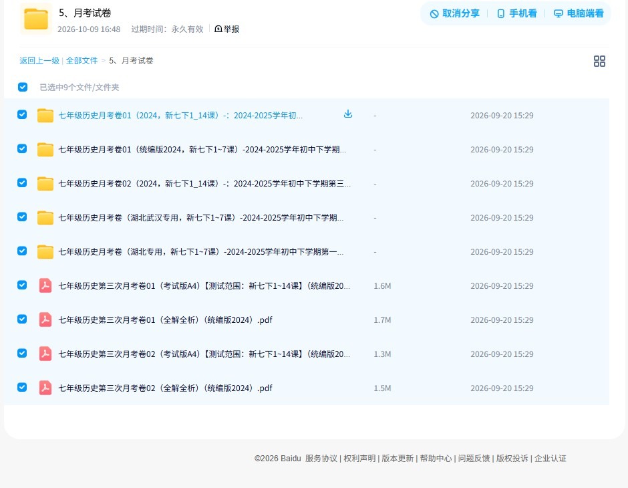
Task: Uncheck 湖北武汉专用 folder checkbox
Action: 22,217
